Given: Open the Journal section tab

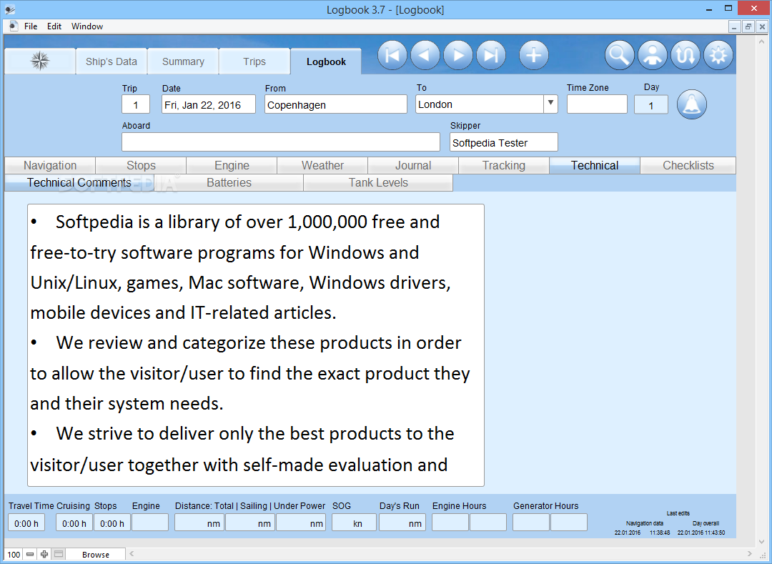Looking at the screenshot, I should (x=413, y=165).
